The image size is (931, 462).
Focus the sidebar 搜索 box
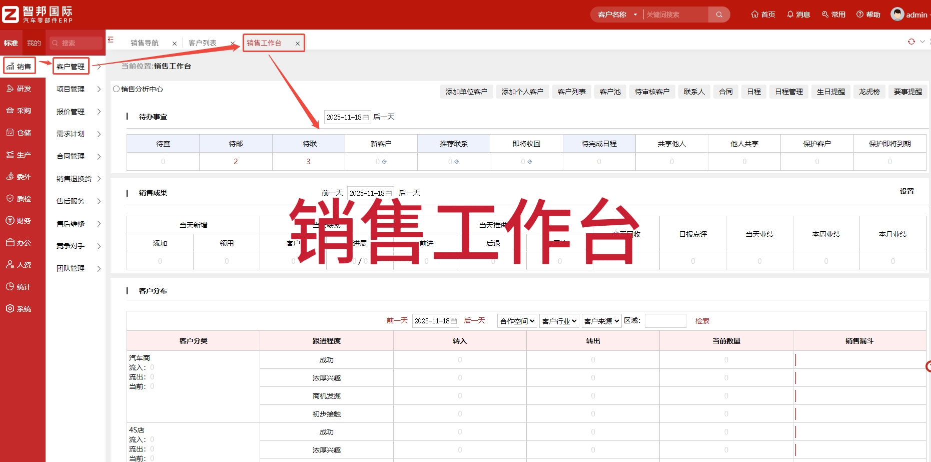[76, 43]
